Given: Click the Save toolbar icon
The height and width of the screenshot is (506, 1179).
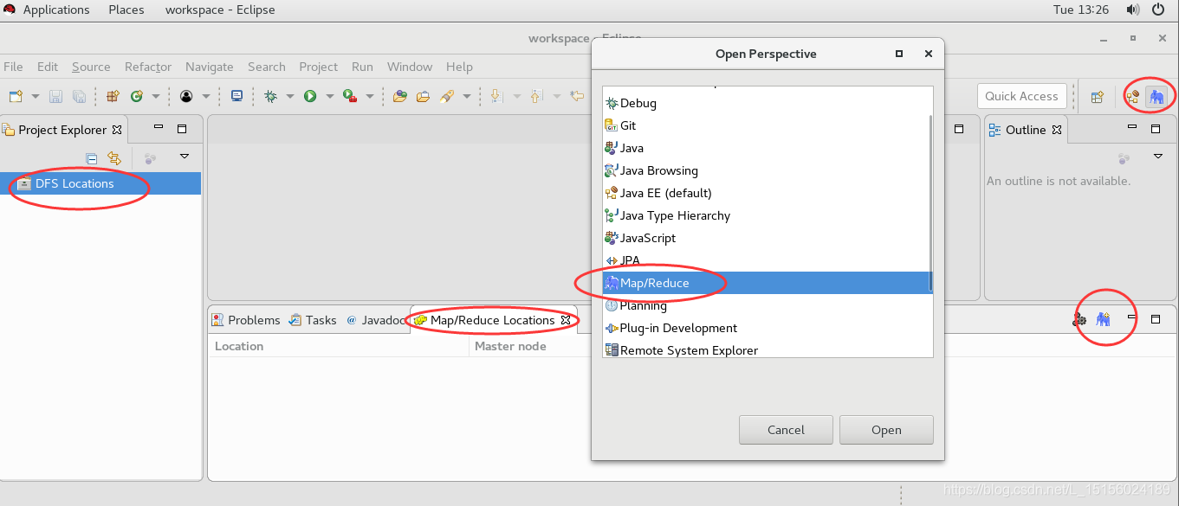Looking at the screenshot, I should point(55,97).
